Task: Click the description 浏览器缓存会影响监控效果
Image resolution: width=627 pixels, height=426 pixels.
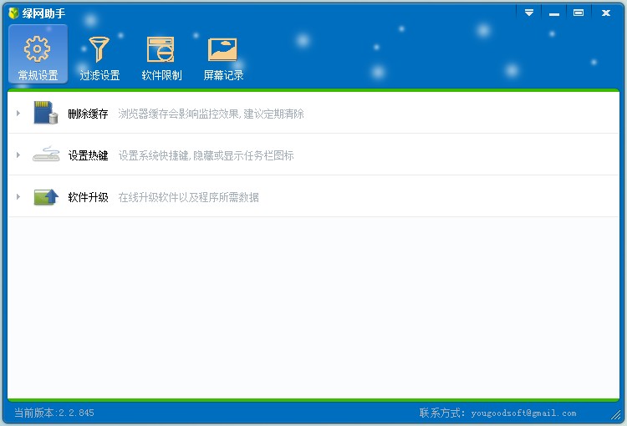Action: 179,114
